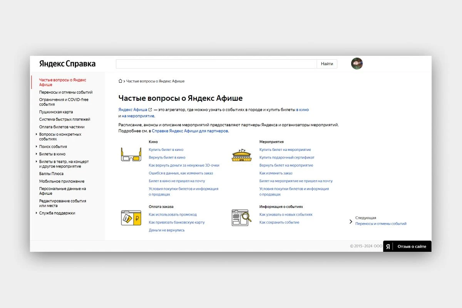Viewport: 462px width, 308px height.
Task: Open Переносы и отмены событий in sidebar
Action: point(66,92)
